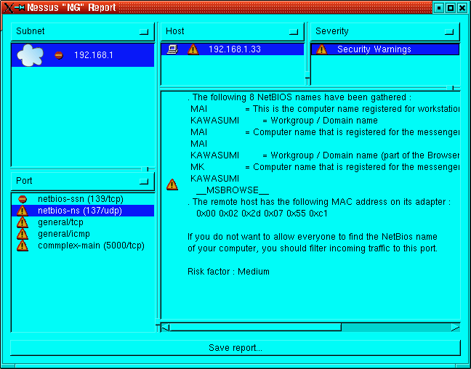Image resolution: width=471 pixels, height=369 pixels.
Task: Click warning icon in report details pane
Action: (172, 184)
